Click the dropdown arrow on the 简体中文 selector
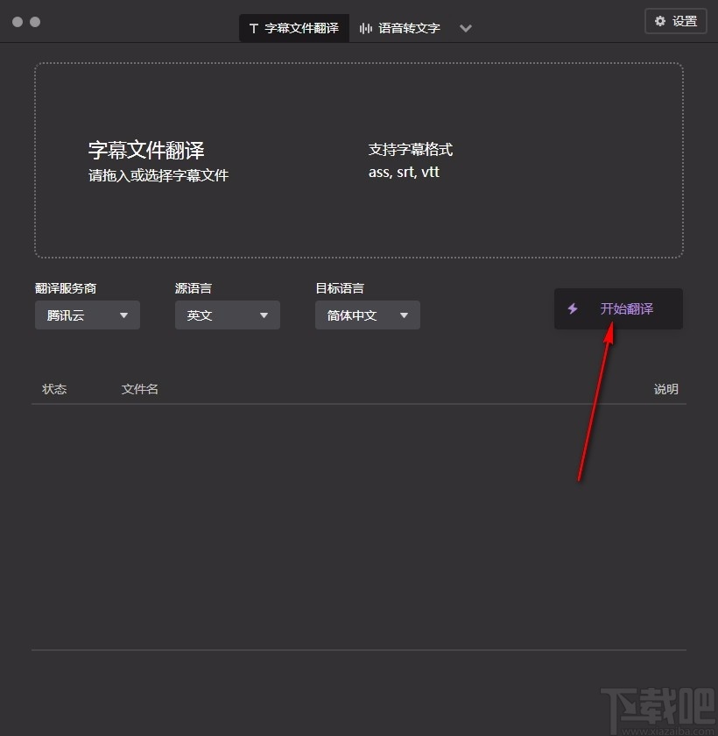The image size is (718, 736). [404, 315]
